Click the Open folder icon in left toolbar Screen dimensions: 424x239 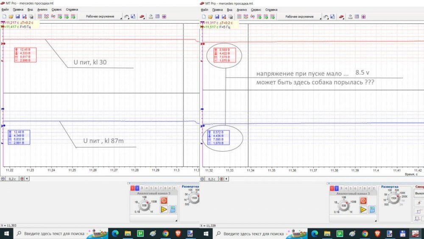coord(11,17)
